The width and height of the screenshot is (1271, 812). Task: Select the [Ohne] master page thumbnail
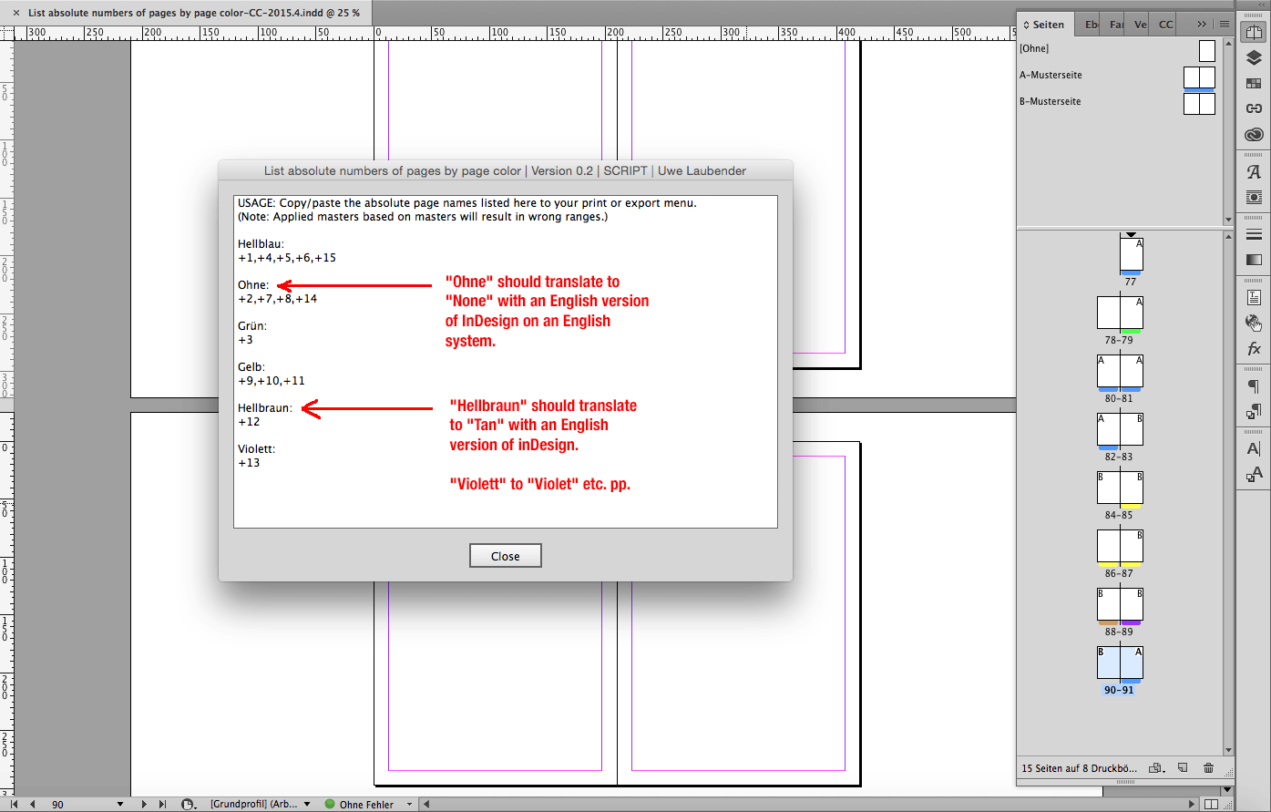click(x=1206, y=49)
